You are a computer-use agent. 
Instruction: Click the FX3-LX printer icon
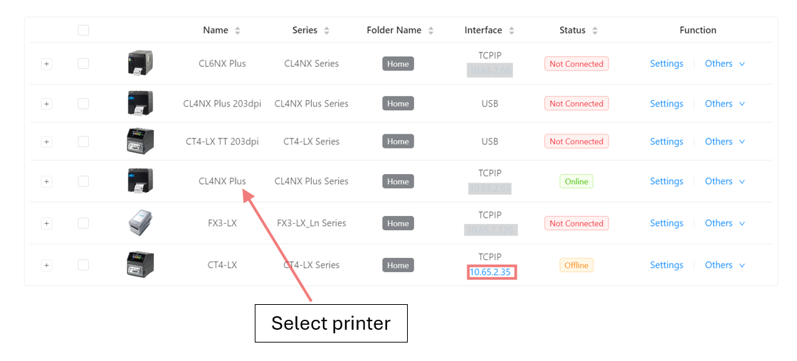click(140, 222)
